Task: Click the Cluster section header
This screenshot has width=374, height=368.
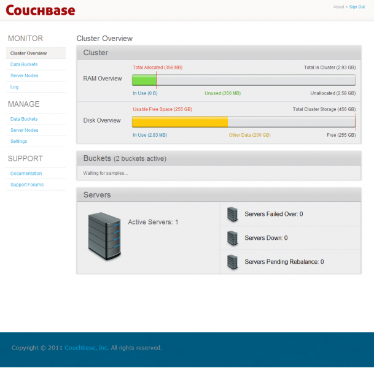Action: click(x=219, y=53)
